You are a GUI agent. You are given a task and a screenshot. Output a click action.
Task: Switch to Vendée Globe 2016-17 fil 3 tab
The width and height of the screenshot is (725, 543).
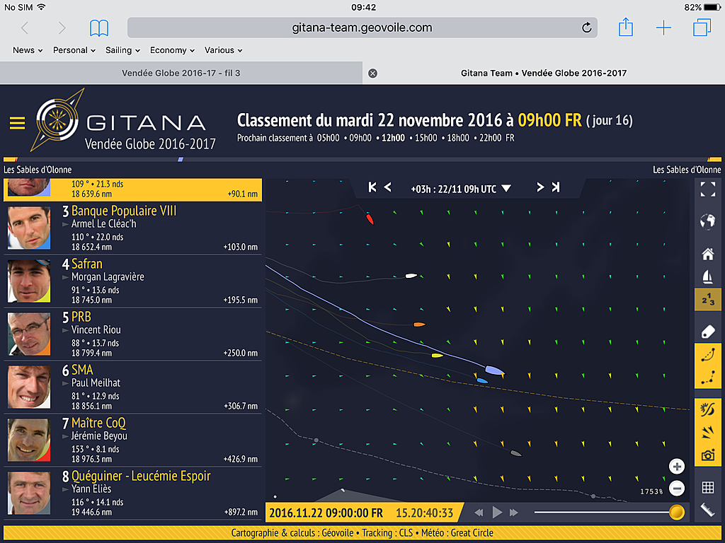[181, 73]
